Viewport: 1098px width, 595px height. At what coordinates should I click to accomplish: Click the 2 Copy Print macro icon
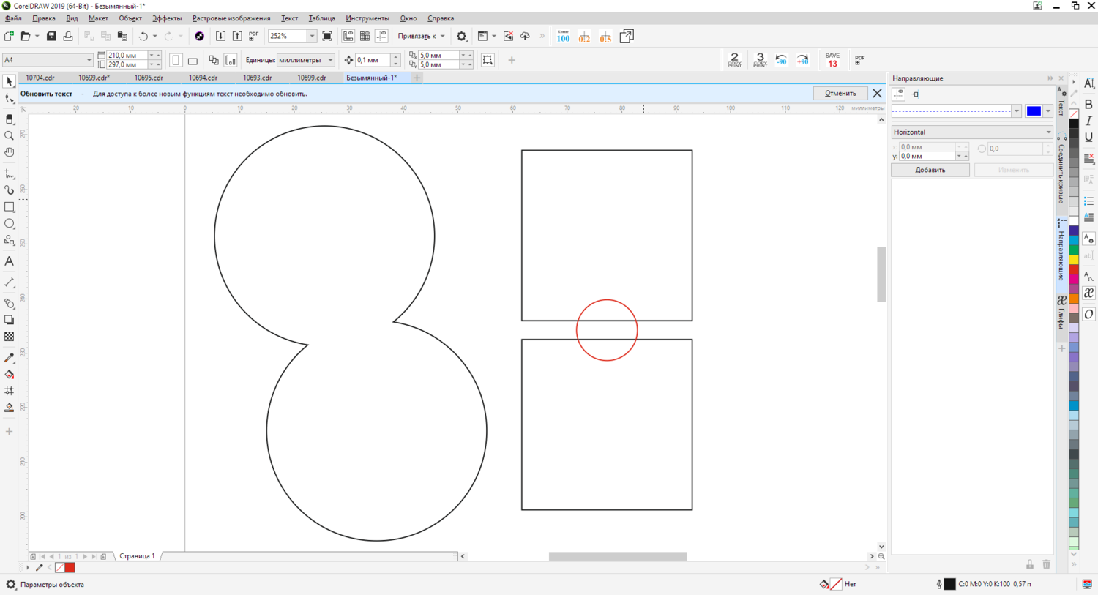coord(734,60)
